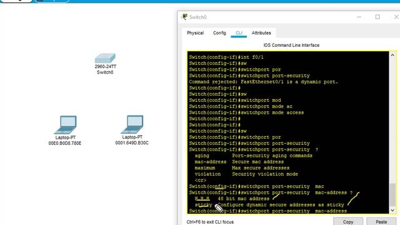Click the 00E0.B0D8.780E MAC address label
The image size is (400, 225).
65,143
